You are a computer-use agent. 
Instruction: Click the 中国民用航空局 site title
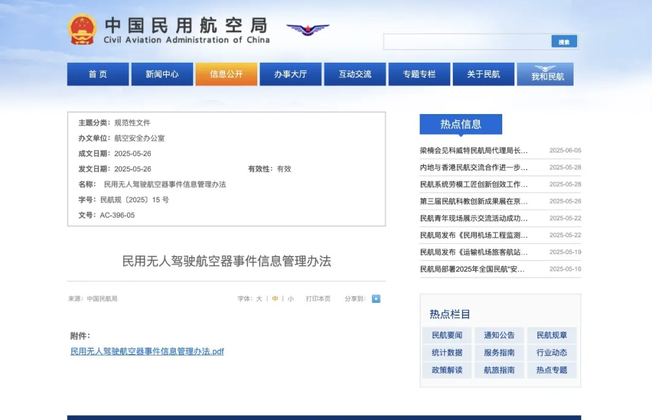[186, 26]
